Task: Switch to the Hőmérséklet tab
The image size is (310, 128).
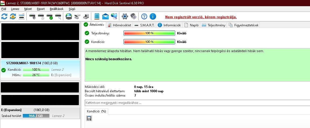Action: 119,25
